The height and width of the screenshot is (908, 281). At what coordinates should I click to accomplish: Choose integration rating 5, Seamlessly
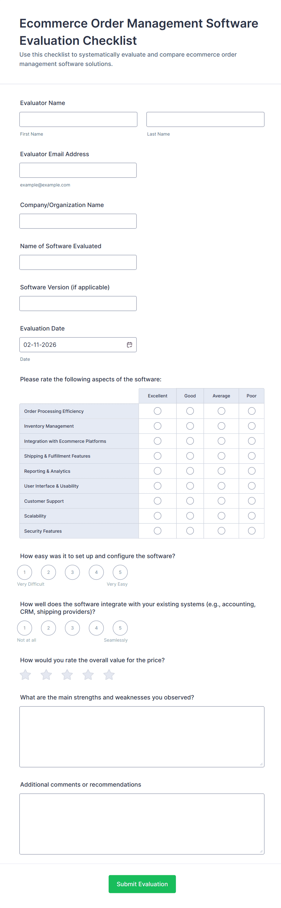click(x=120, y=628)
